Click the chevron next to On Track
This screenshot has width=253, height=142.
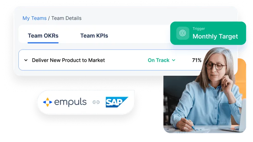(x=174, y=60)
